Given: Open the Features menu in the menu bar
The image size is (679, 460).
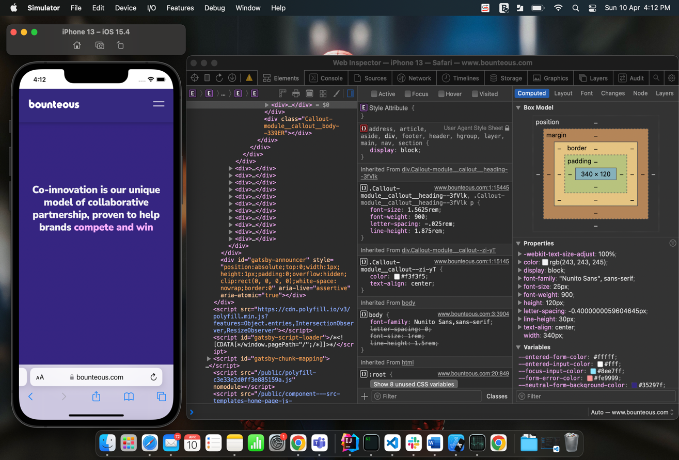Looking at the screenshot, I should [x=180, y=8].
